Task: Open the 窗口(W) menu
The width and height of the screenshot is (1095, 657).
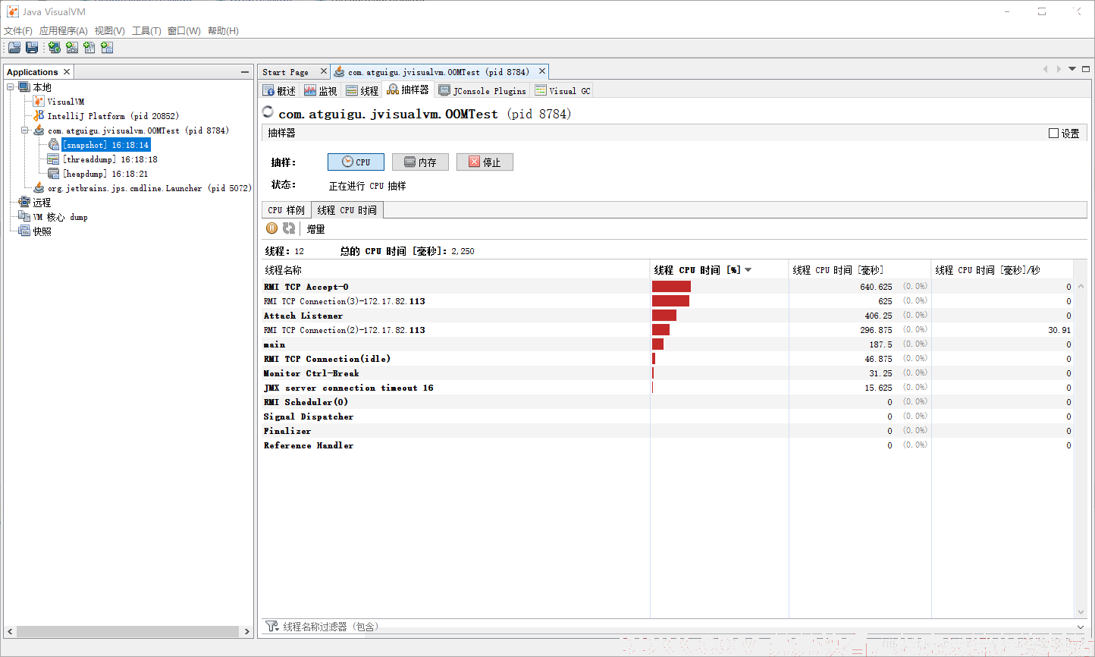Action: pos(184,30)
